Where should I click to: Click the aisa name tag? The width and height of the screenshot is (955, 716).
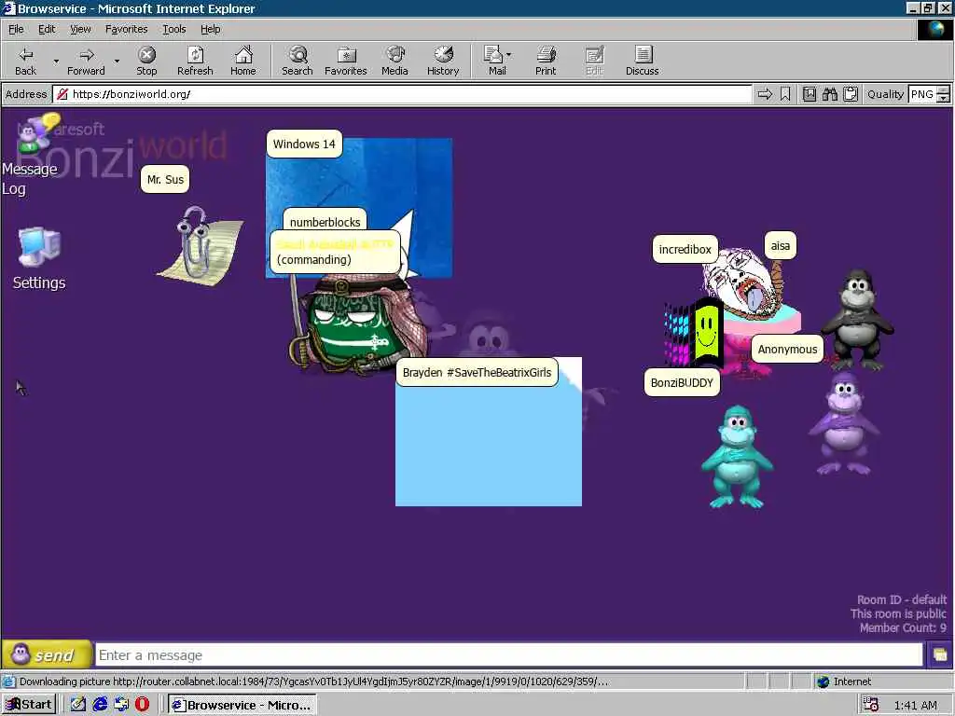781,245
